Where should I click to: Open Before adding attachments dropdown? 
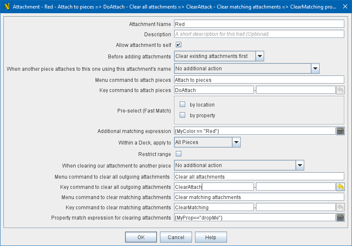coord(259,56)
